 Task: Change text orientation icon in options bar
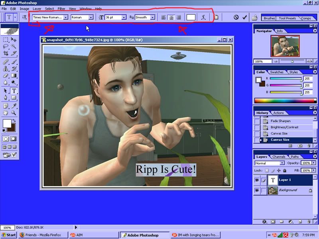pyautogui.click(x=24, y=18)
